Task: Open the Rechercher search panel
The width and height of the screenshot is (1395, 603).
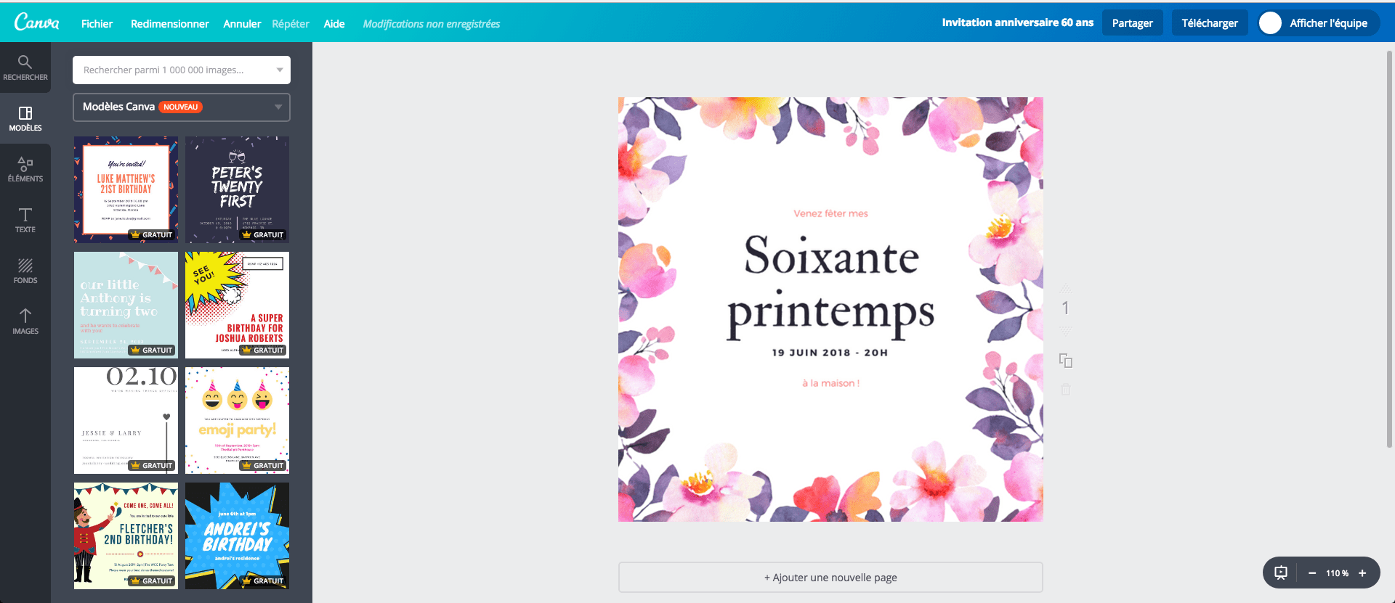Action: click(25, 67)
